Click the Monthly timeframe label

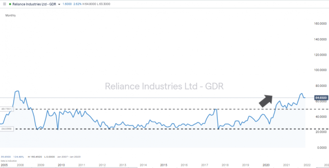[x=10, y=15]
